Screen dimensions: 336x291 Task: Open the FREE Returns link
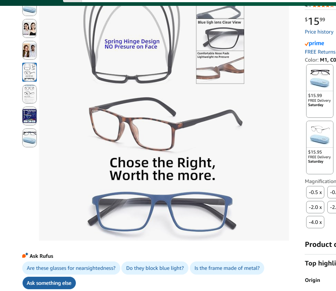coord(320,52)
